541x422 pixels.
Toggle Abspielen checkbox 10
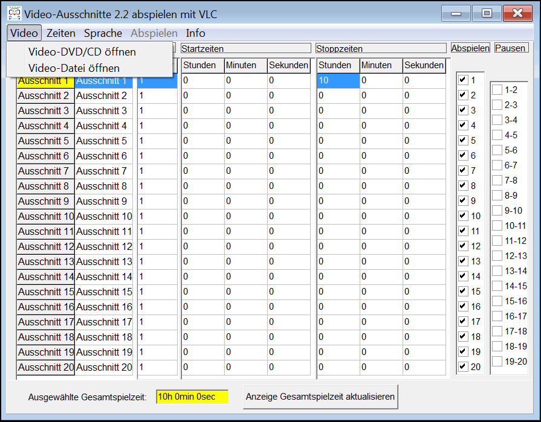[463, 216]
